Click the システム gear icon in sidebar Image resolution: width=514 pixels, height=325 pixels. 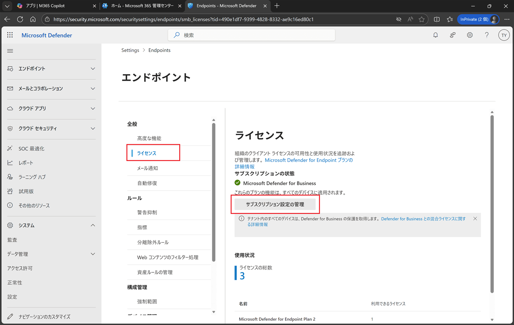(10, 225)
